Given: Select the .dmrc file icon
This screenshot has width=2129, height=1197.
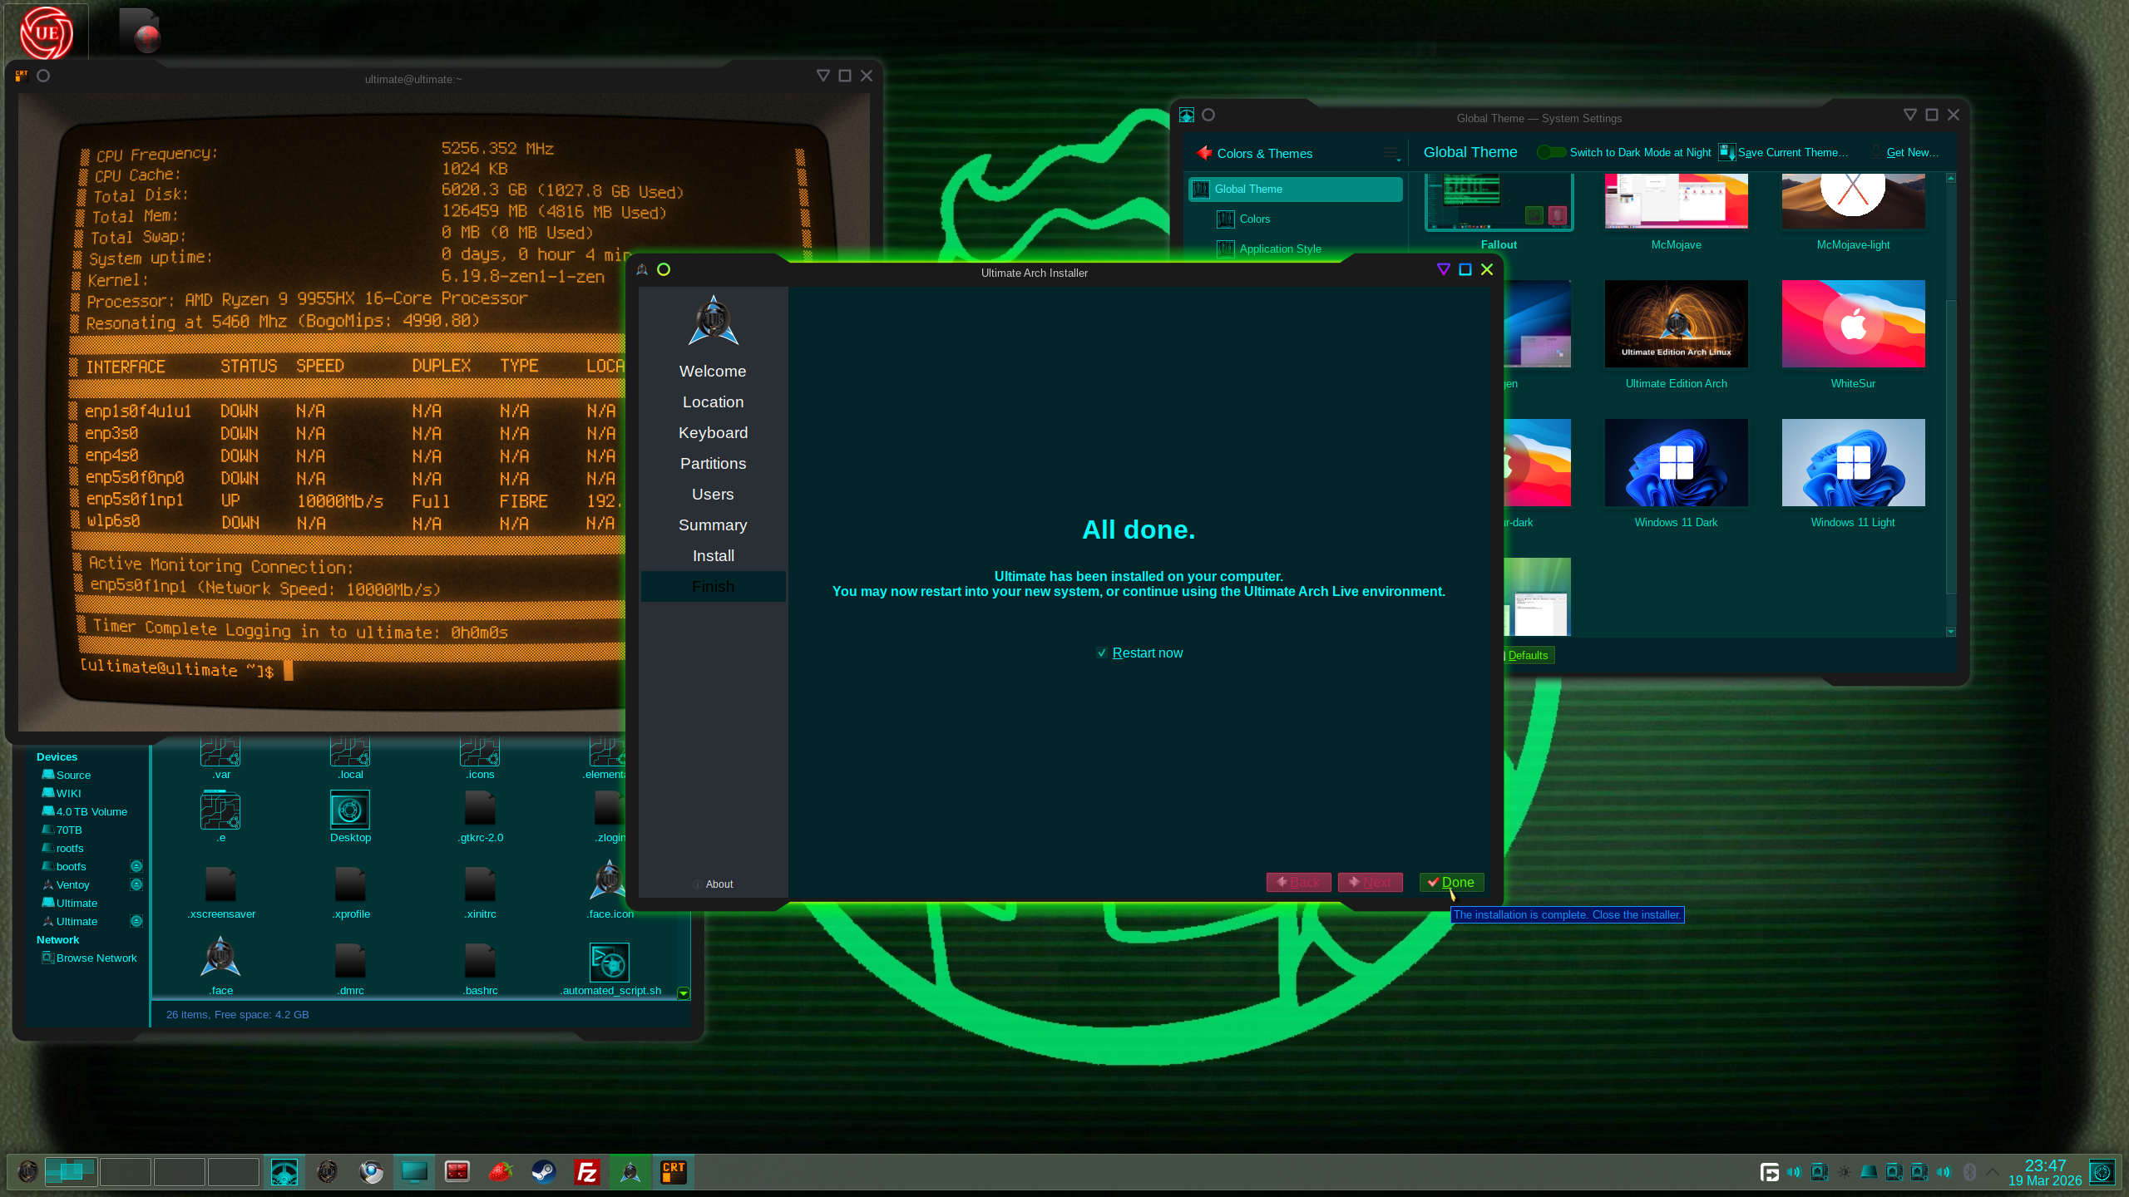Looking at the screenshot, I should click(x=350, y=961).
